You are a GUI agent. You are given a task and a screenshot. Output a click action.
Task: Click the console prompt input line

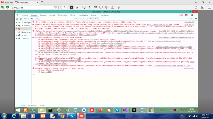click(x=115, y=74)
